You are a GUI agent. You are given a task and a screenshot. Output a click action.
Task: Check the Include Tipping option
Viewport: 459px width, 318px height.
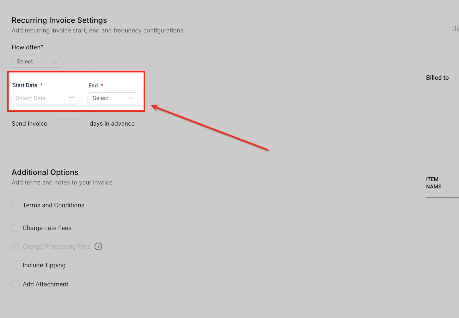(15, 265)
